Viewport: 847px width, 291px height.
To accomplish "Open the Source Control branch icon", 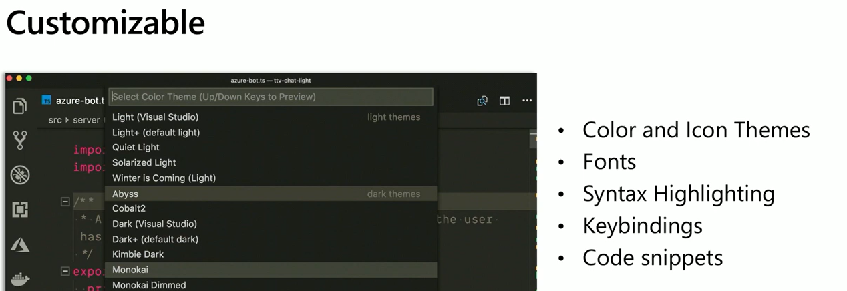I will pyautogui.click(x=19, y=140).
